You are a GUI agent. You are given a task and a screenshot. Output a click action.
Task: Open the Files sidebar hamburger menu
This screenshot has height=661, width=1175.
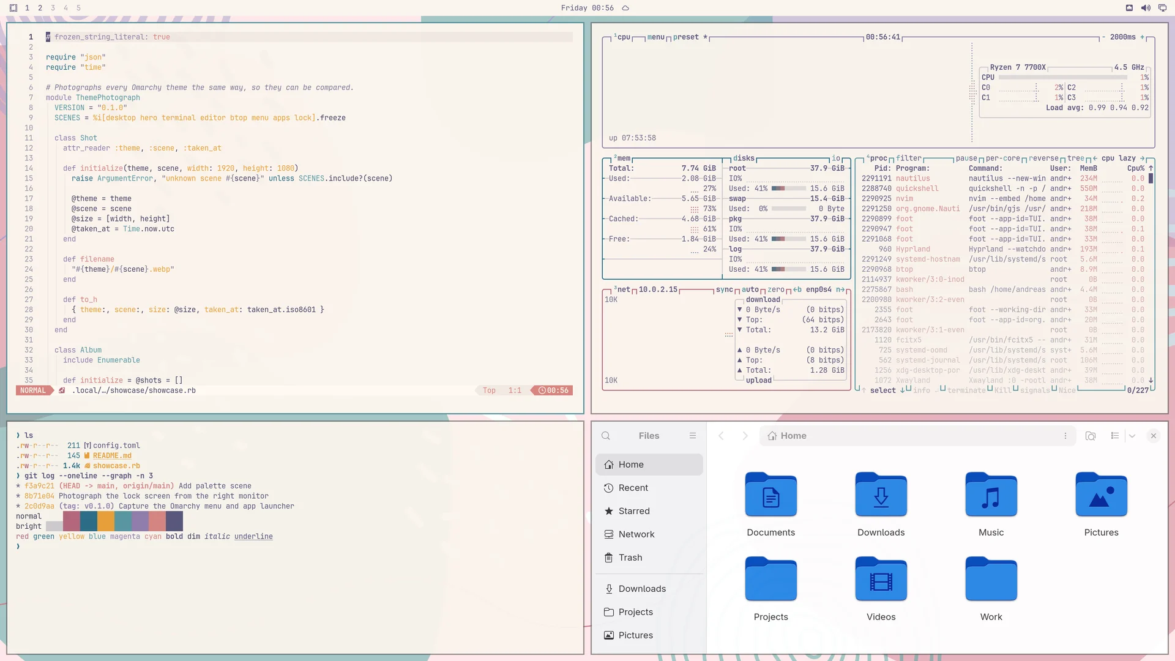click(693, 436)
